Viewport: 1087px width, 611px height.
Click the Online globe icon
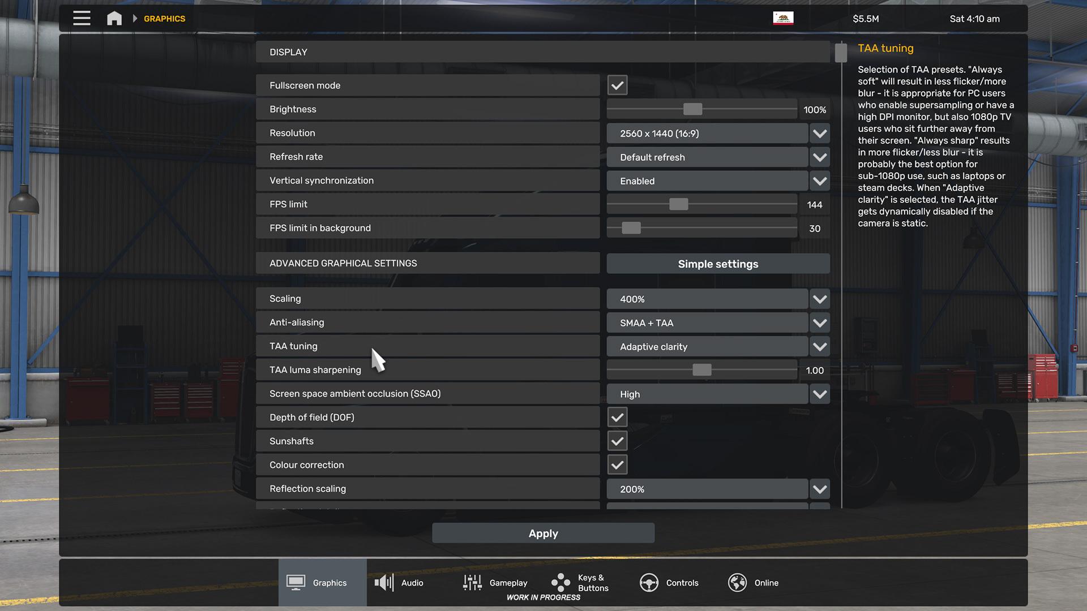737,582
